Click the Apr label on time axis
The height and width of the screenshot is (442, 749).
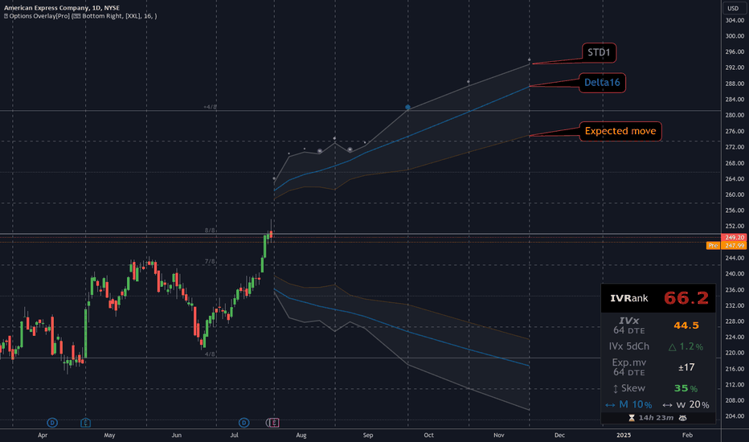(x=43, y=436)
